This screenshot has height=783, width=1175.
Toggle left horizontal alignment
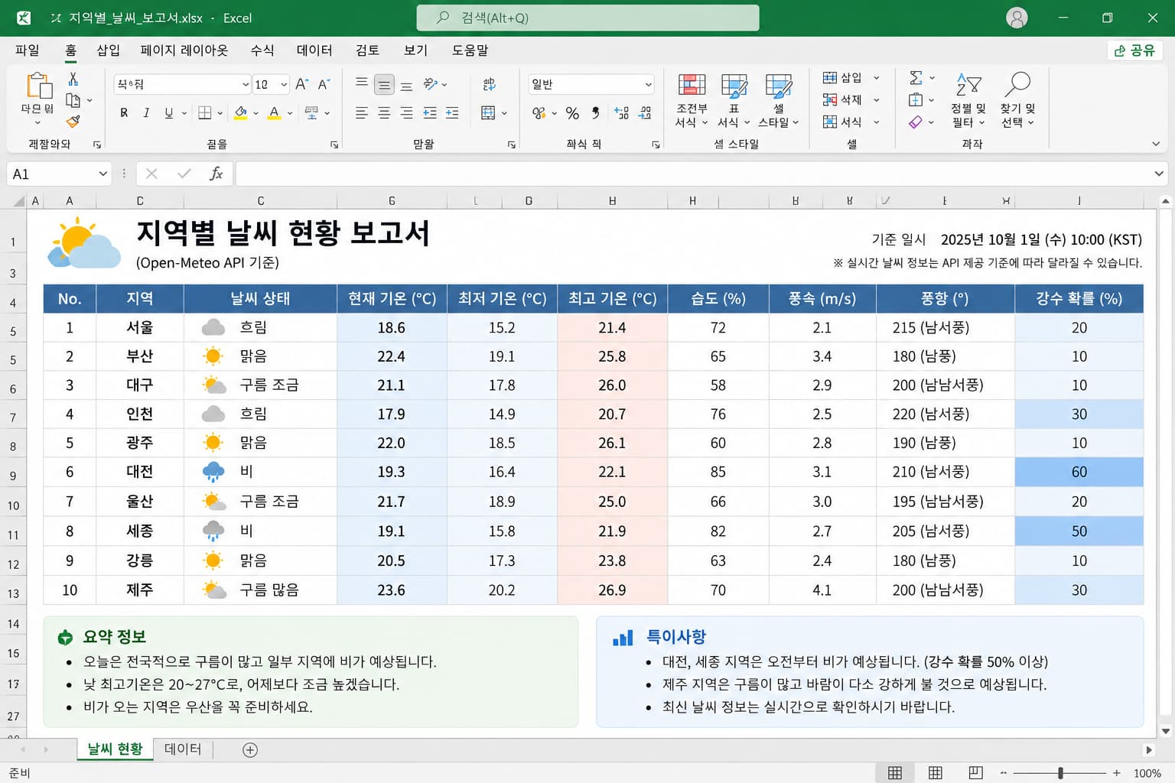[362, 113]
